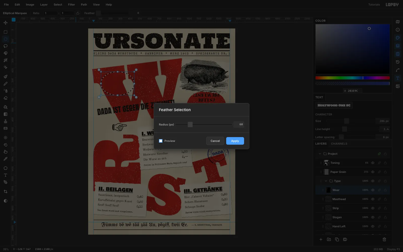Add a new layer with plus icon

321,239
